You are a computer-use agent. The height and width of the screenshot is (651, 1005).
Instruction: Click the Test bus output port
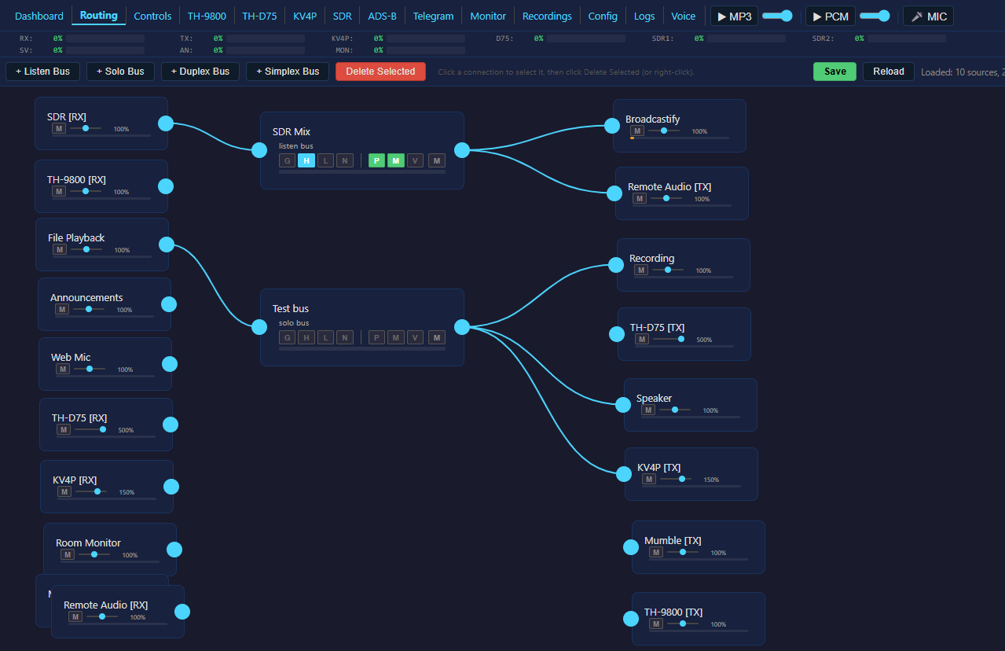(462, 327)
